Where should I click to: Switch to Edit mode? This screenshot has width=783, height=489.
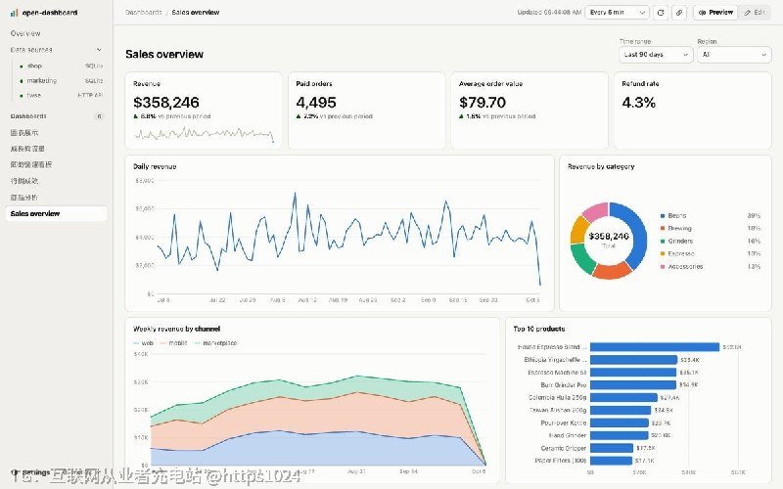click(x=755, y=13)
